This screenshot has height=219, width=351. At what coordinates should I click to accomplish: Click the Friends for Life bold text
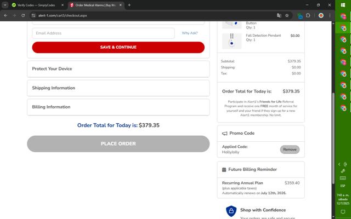[270, 102]
